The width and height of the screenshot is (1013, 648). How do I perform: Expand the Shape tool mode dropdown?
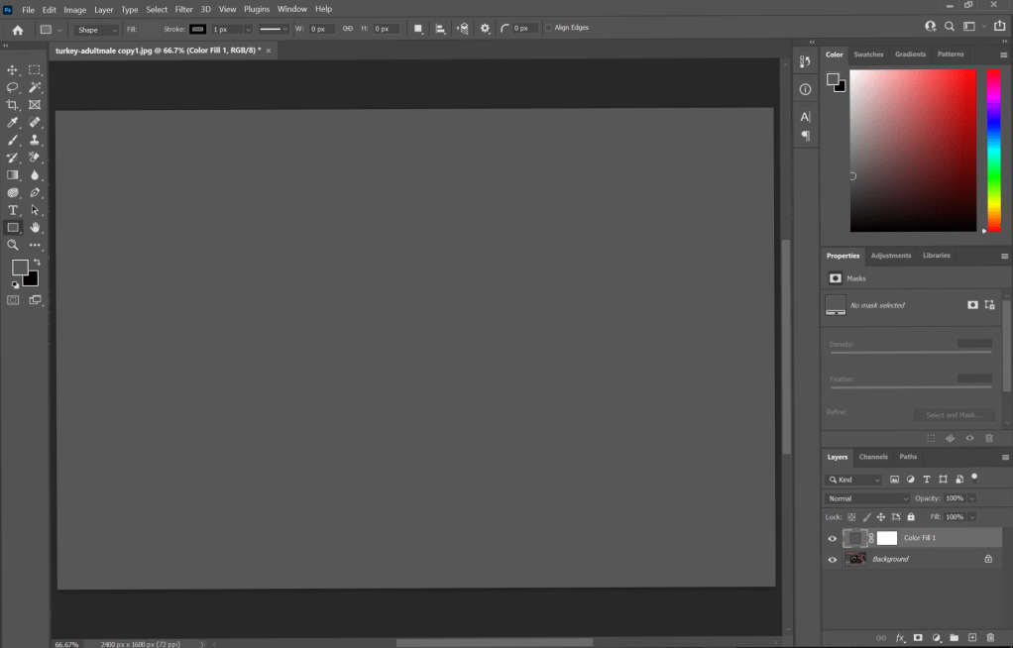96,30
